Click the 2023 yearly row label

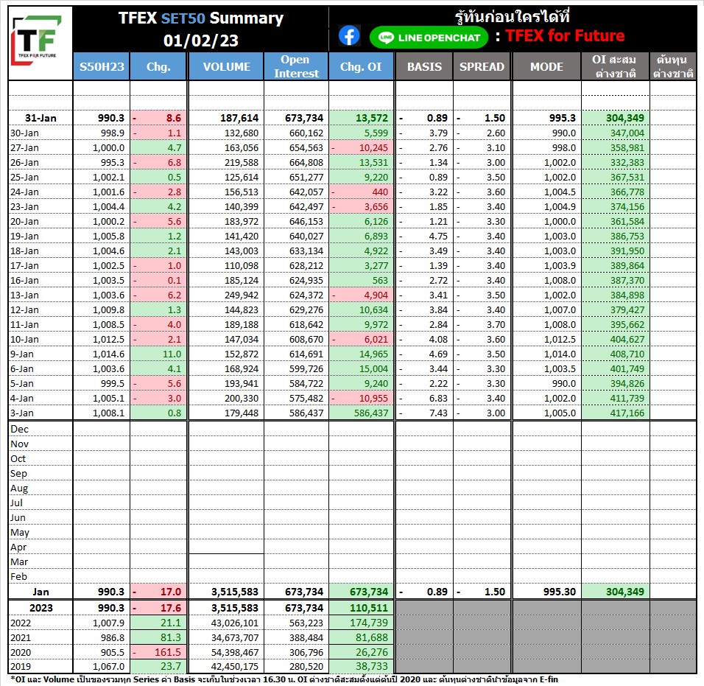click(41, 609)
